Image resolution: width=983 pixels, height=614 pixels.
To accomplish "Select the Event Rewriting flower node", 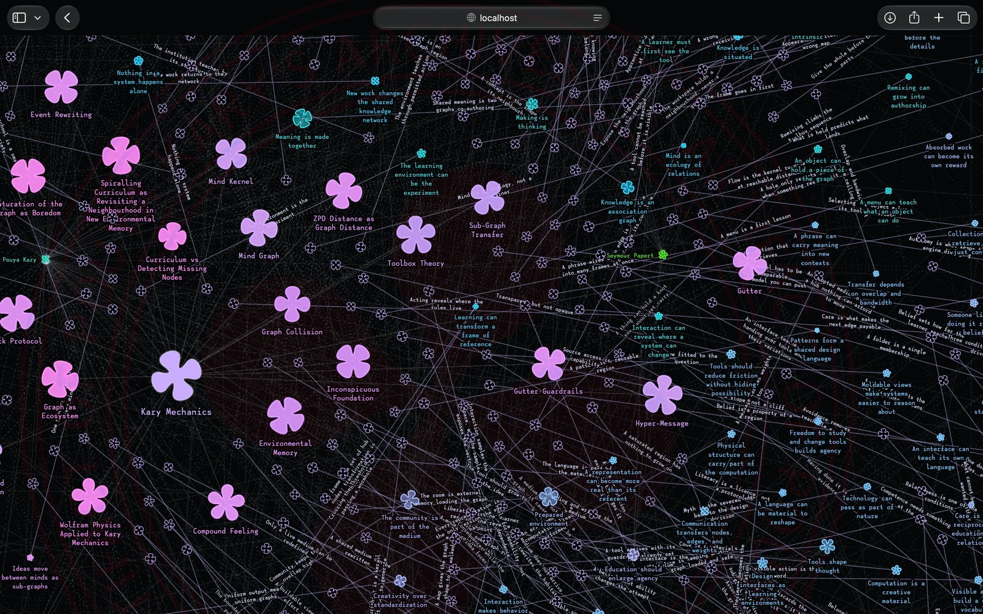I will coord(61,87).
